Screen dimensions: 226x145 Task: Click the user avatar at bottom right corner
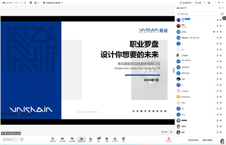[x=222, y=142]
